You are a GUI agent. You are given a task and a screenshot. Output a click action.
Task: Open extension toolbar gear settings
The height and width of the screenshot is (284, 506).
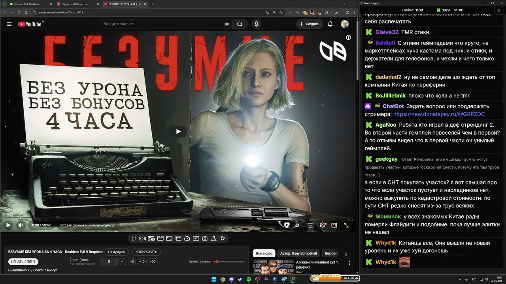tap(223, 238)
